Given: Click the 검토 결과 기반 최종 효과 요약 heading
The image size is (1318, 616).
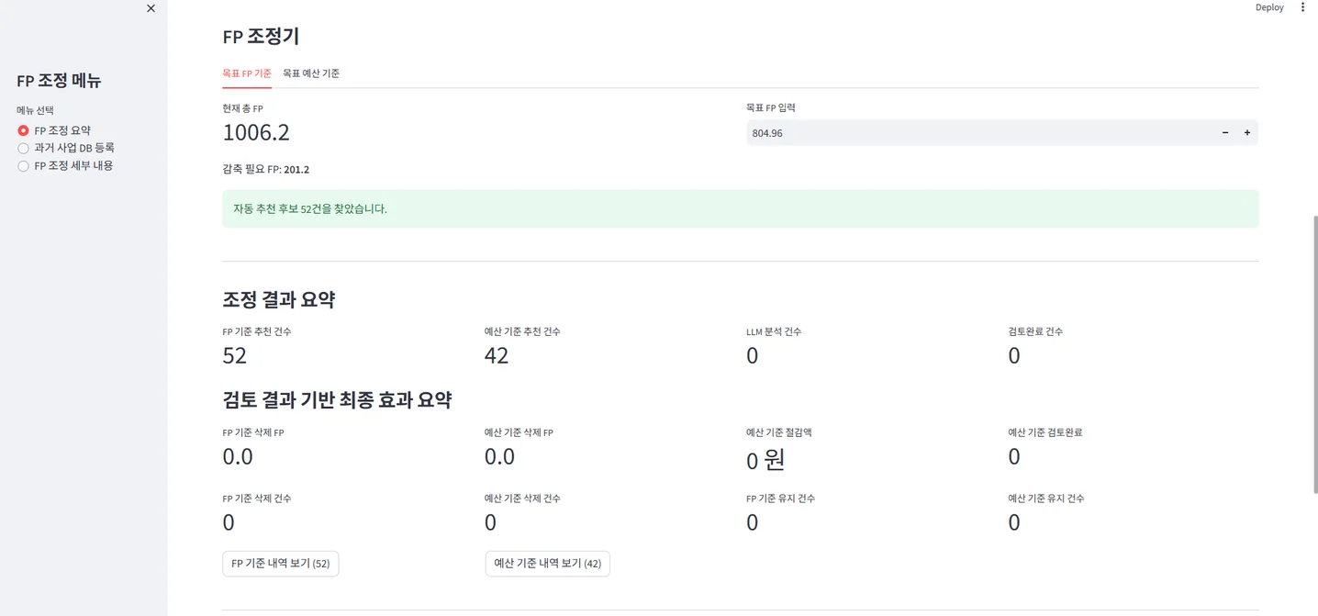Looking at the screenshot, I should point(337,400).
